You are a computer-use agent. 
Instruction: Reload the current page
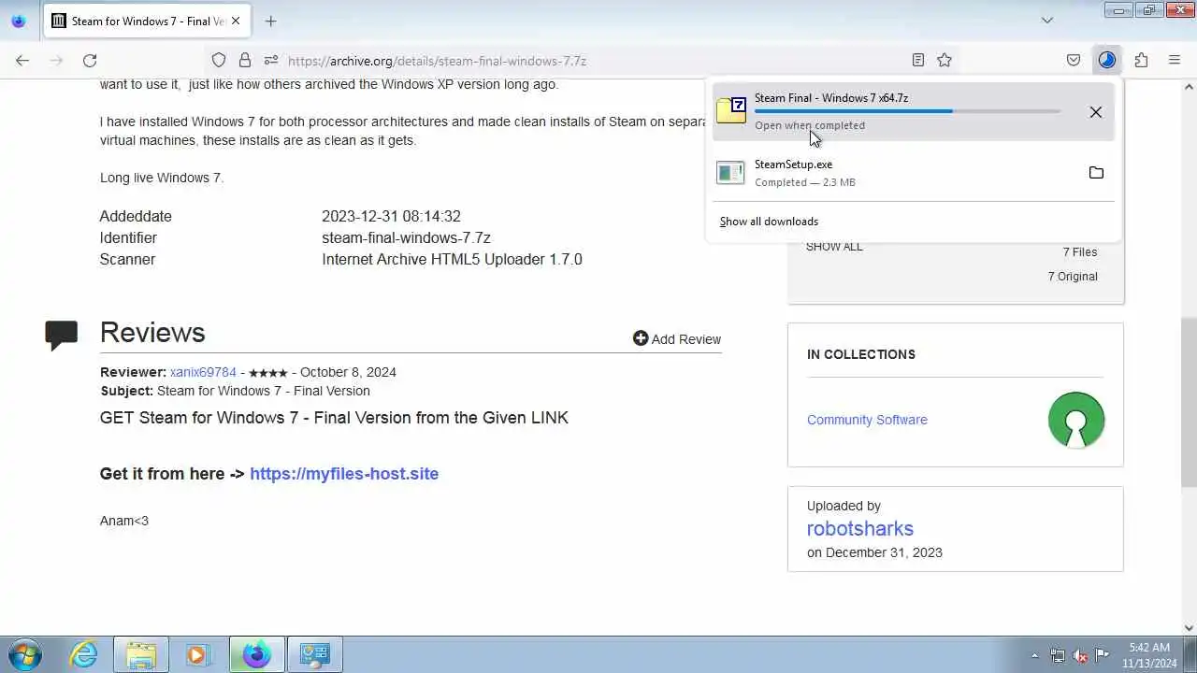pos(90,60)
